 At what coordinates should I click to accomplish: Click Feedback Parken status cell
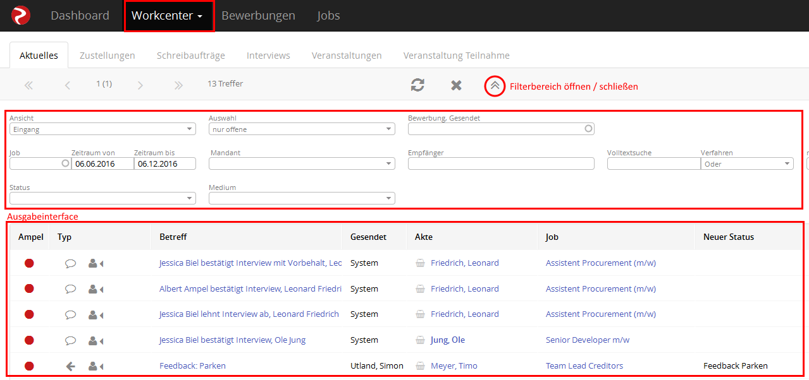pos(736,366)
